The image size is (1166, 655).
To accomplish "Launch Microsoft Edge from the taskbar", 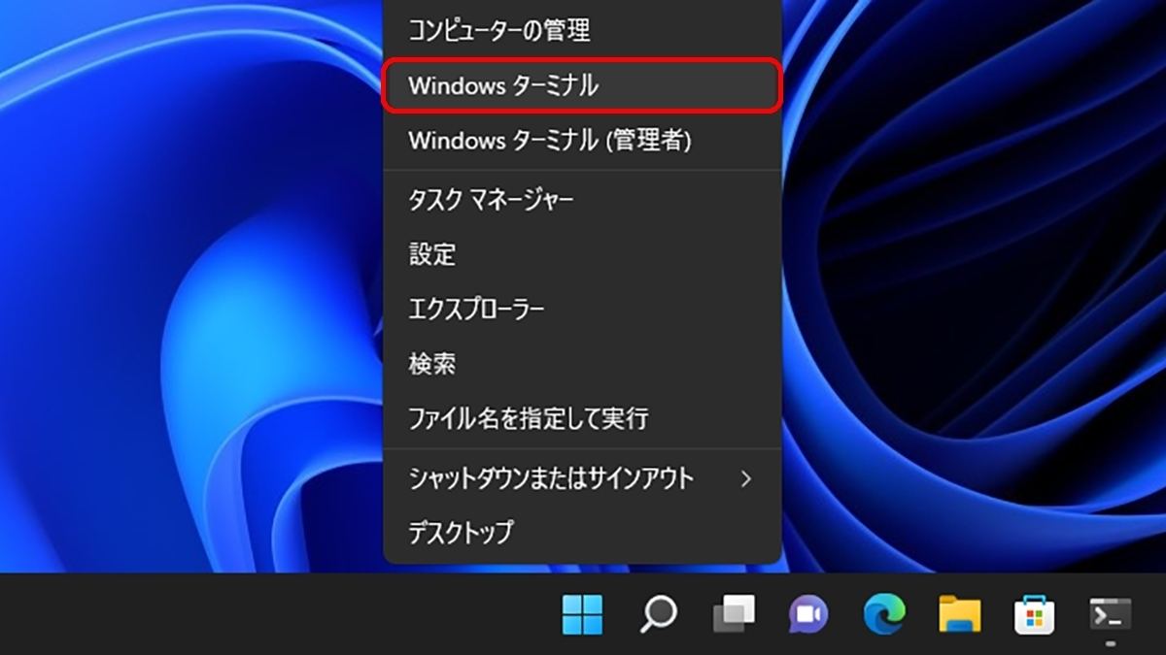I will pyautogui.click(x=884, y=614).
